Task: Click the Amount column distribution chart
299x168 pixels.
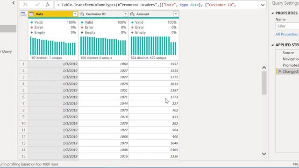Action: (154, 46)
